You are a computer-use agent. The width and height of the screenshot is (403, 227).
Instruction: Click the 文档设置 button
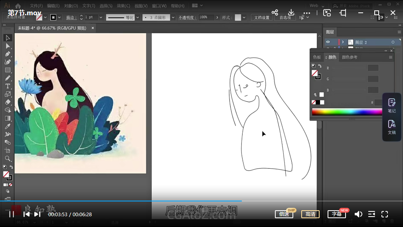262,18
